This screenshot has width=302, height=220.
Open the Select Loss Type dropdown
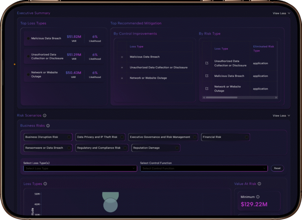point(80,168)
